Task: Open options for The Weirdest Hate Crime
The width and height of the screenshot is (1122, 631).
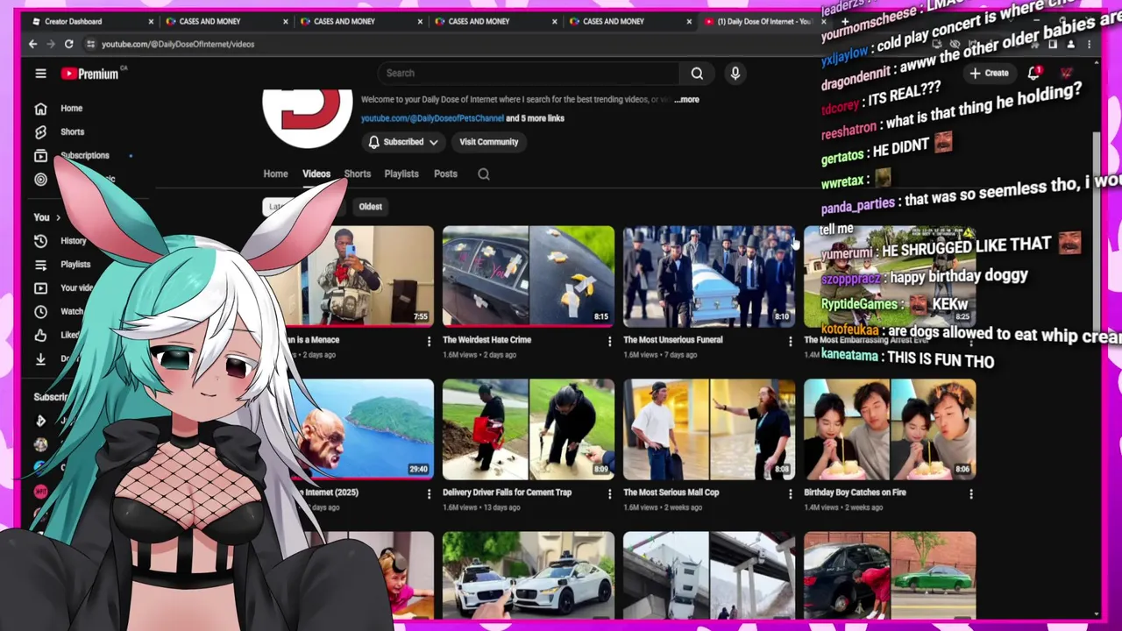Action: tap(610, 341)
